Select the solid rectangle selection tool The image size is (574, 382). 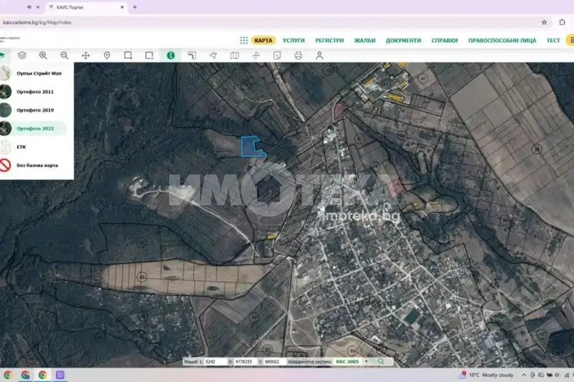click(128, 55)
